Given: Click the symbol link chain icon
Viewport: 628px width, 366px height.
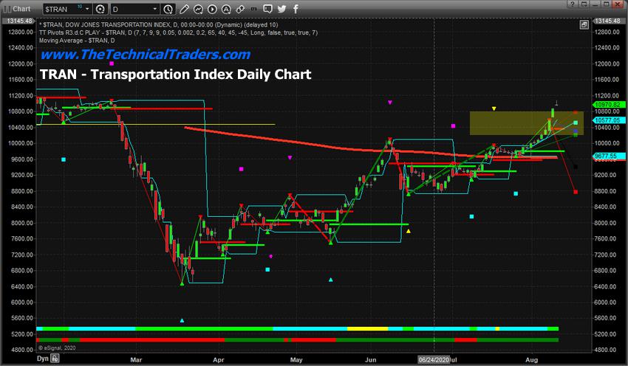Looking at the screenshot, I should pyautogui.click(x=240, y=9).
